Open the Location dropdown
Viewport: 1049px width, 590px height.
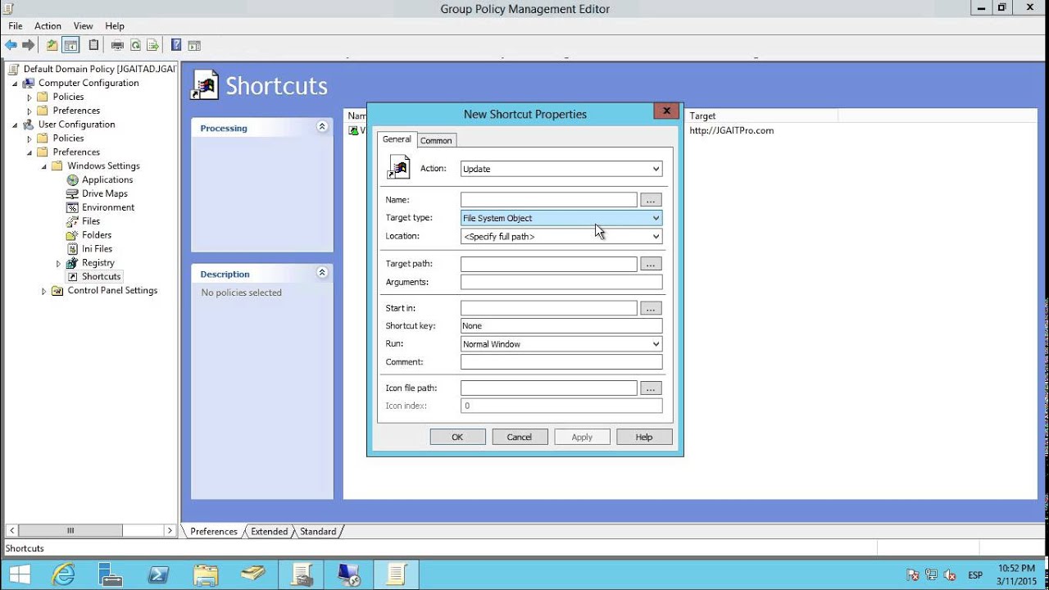click(x=561, y=236)
